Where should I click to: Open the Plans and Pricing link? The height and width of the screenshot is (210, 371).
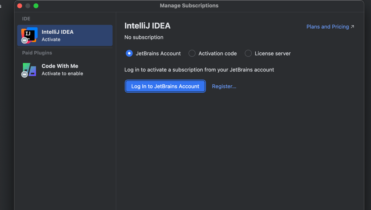coord(327,27)
